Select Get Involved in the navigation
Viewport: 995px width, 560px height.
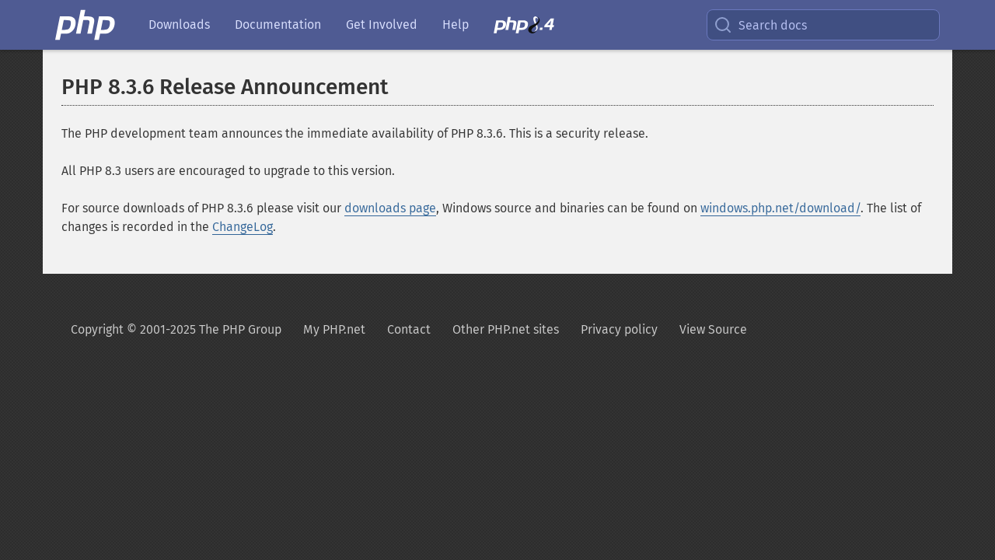click(381, 25)
